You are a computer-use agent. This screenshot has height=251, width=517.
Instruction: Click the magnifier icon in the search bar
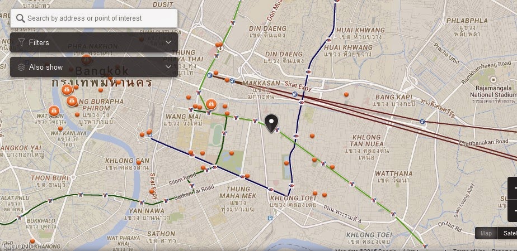click(21, 18)
